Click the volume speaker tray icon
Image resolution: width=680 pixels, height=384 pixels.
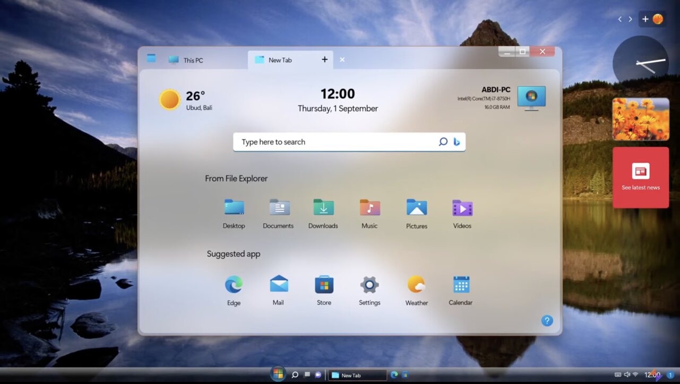tap(627, 375)
